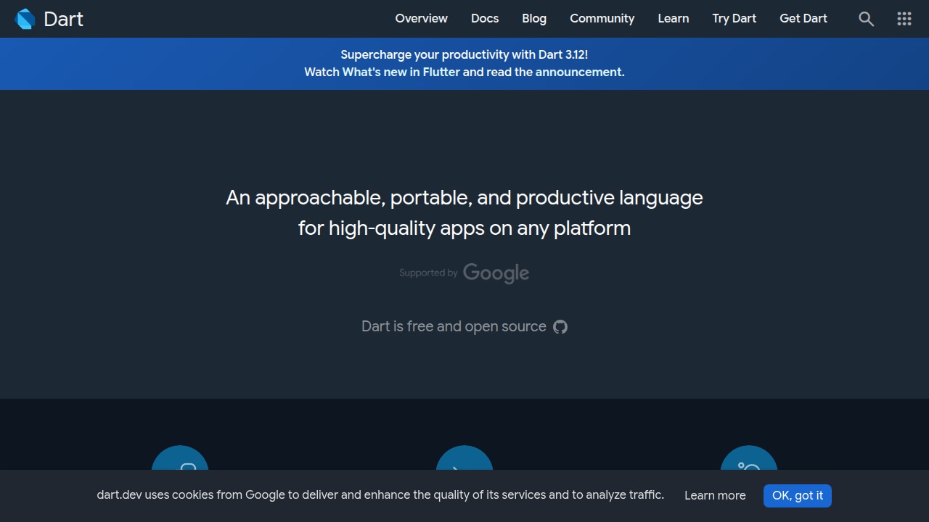Click the Supercharge your productivity banner text

tap(464, 55)
